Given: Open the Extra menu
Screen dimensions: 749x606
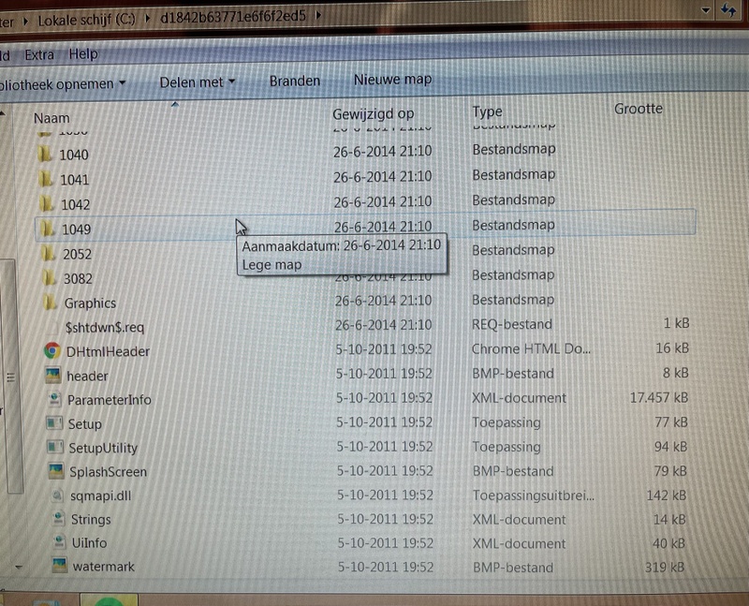Looking at the screenshot, I should pyautogui.click(x=39, y=55).
